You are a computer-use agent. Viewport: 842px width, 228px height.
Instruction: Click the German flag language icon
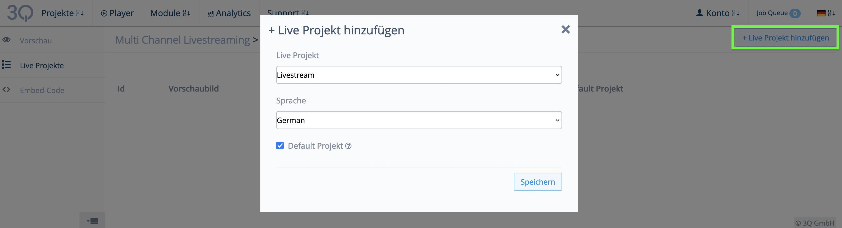[821, 13]
